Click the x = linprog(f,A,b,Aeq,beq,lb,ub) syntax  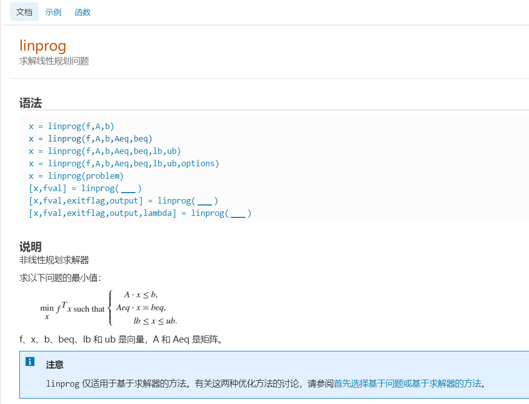point(104,151)
